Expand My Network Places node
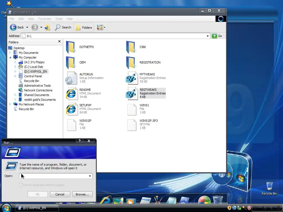283x212 pixels. click(x=10, y=104)
